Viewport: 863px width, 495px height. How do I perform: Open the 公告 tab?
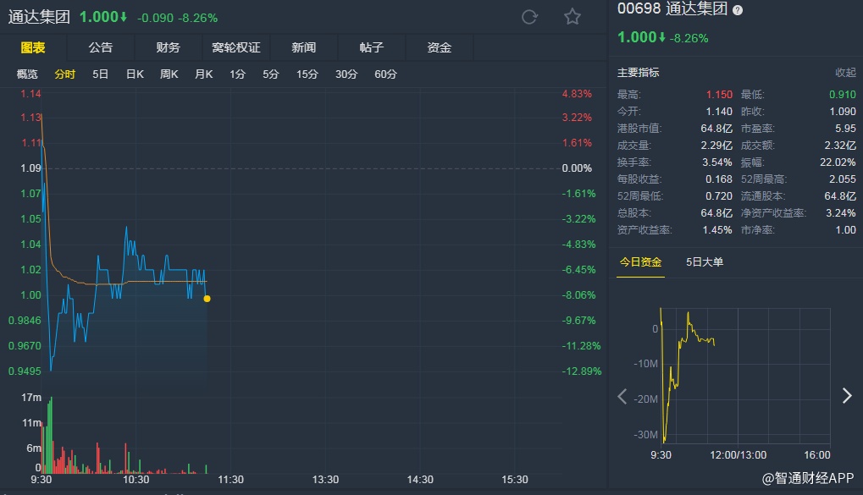[100, 47]
